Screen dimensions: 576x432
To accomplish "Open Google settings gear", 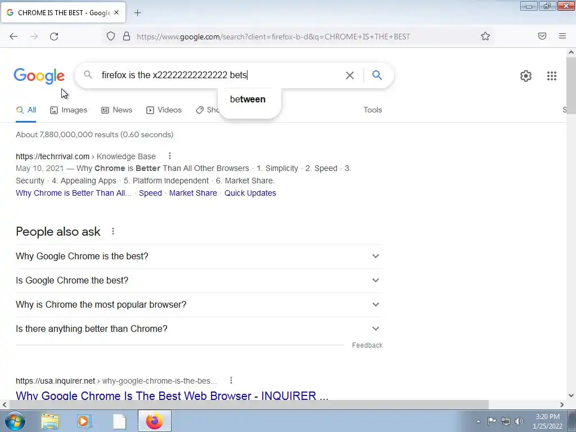I will click(x=526, y=76).
